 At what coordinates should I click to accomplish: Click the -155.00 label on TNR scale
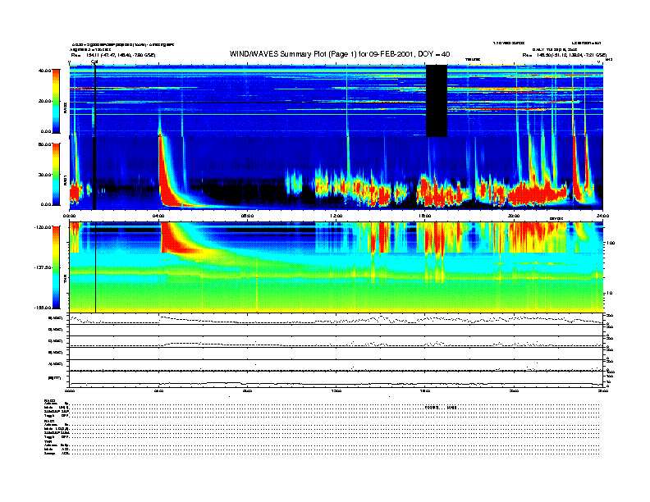click(42, 308)
